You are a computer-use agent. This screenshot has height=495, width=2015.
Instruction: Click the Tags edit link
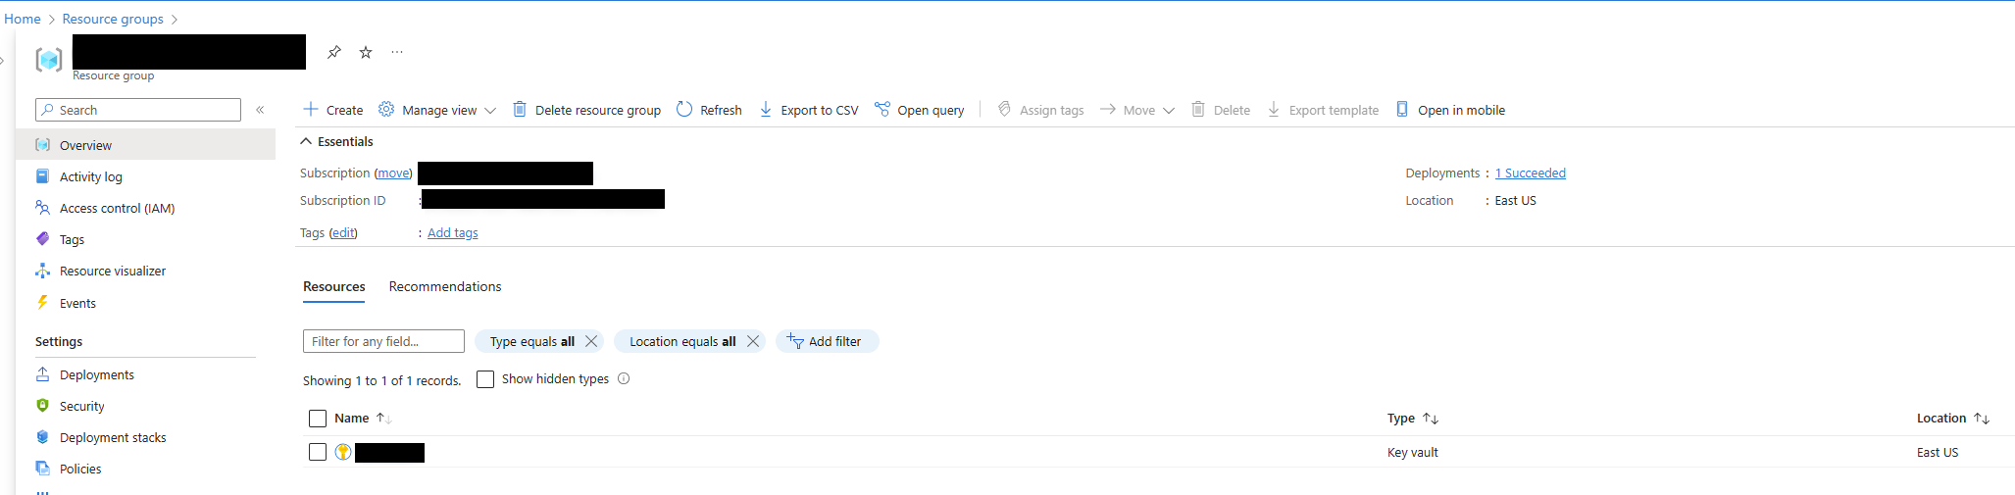(x=343, y=232)
